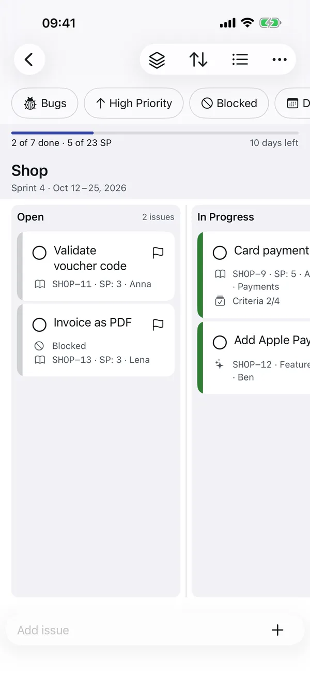This screenshot has height=675, width=310.
Task: Tap the flag on Validate voucher code
Action: (x=158, y=253)
